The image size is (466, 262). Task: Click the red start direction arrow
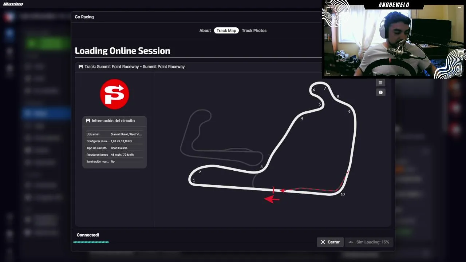[x=272, y=199]
